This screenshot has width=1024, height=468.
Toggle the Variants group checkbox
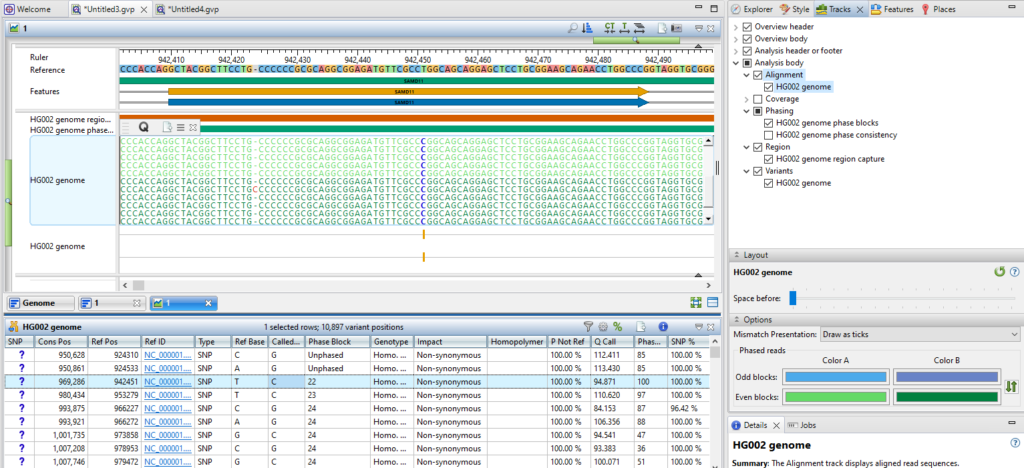758,171
